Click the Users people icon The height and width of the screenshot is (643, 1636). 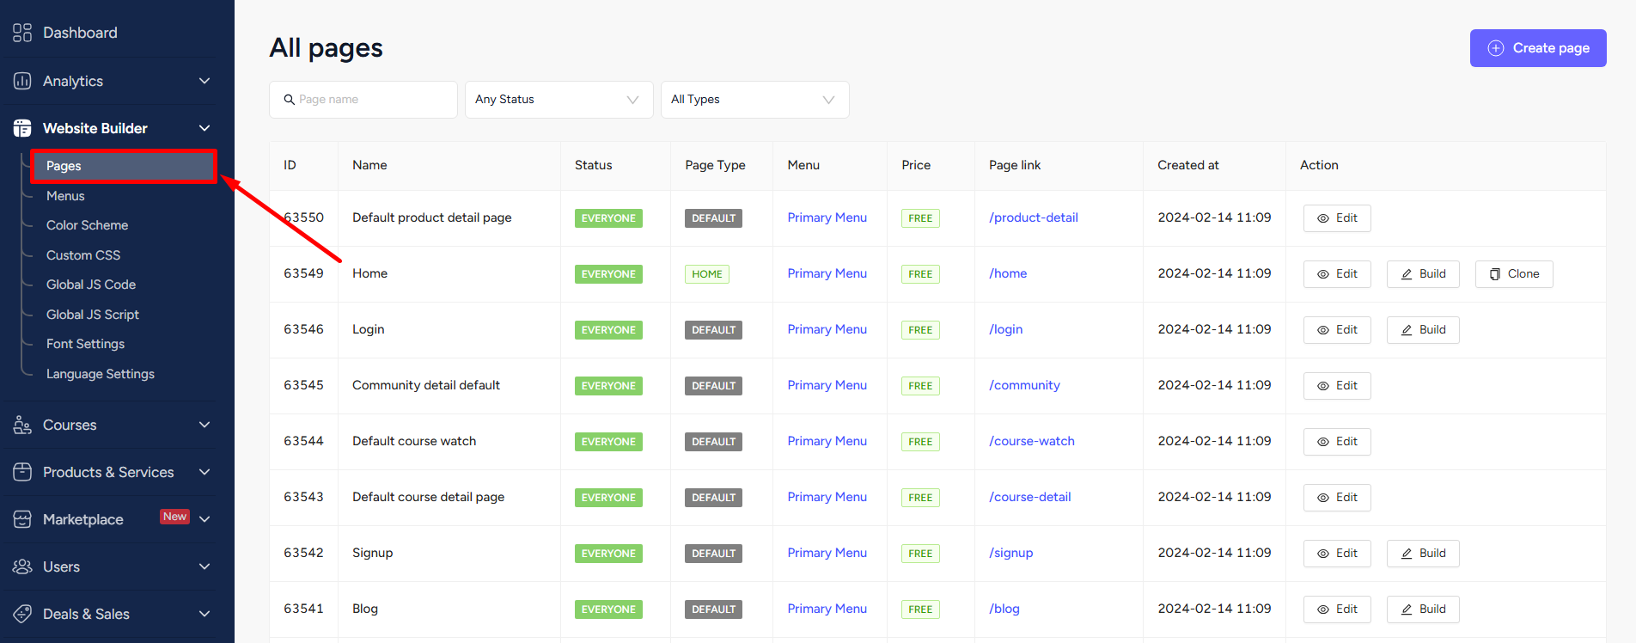22,566
